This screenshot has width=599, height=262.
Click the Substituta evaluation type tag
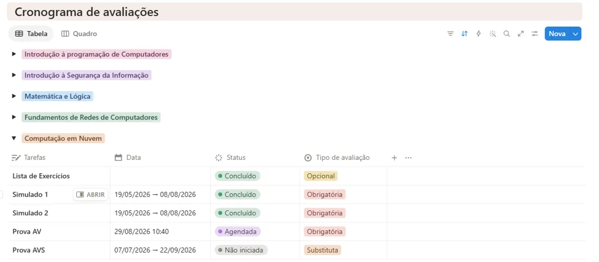pyautogui.click(x=322, y=250)
